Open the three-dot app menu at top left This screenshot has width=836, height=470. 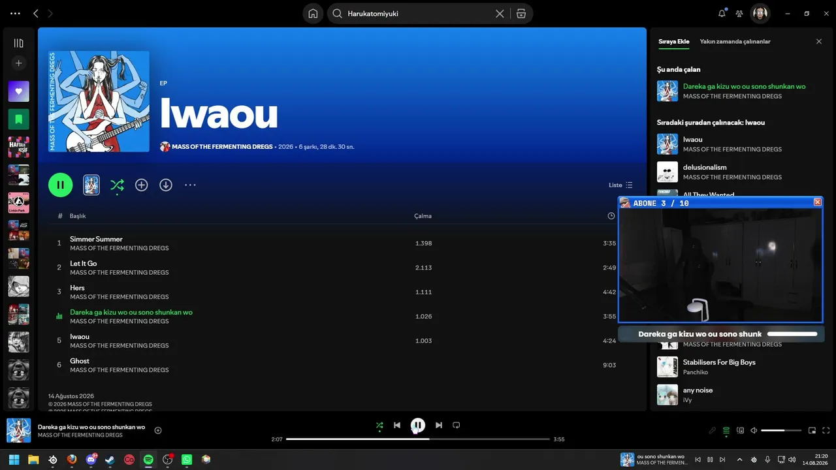[x=15, y=13]
